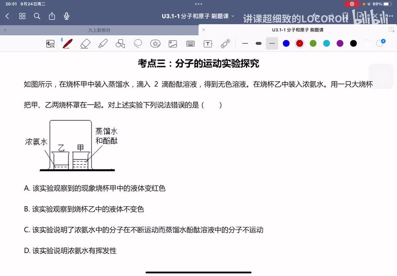Choose the blue pen color

(x=286, y=44)
